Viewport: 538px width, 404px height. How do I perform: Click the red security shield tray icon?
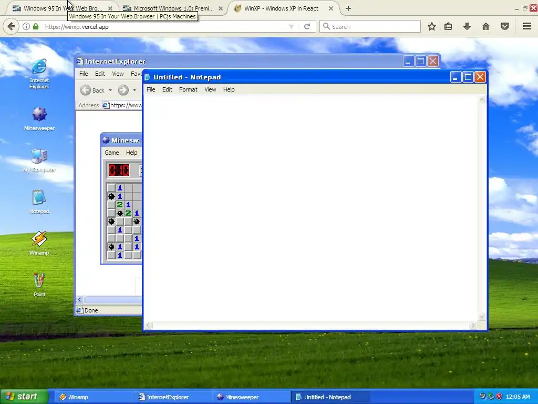click(x=499, y=397)
